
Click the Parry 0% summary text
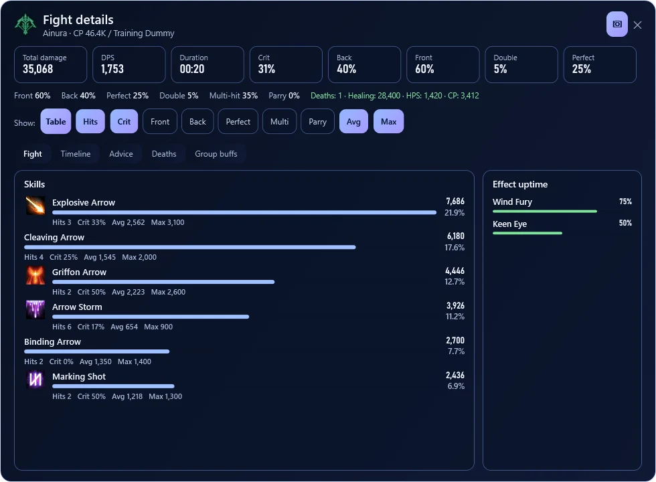tap(284, 95)
